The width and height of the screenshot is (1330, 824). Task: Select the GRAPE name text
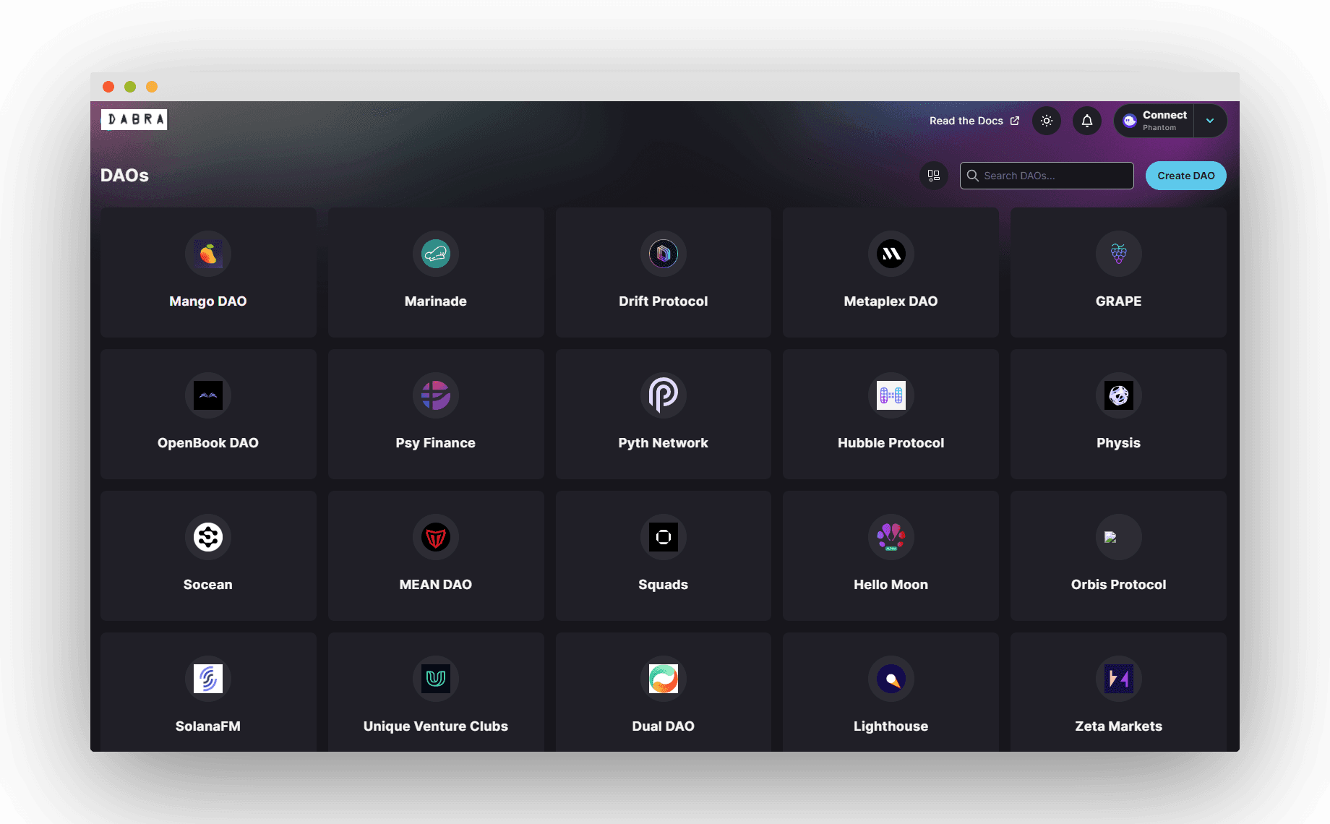tap(1119, 301)
